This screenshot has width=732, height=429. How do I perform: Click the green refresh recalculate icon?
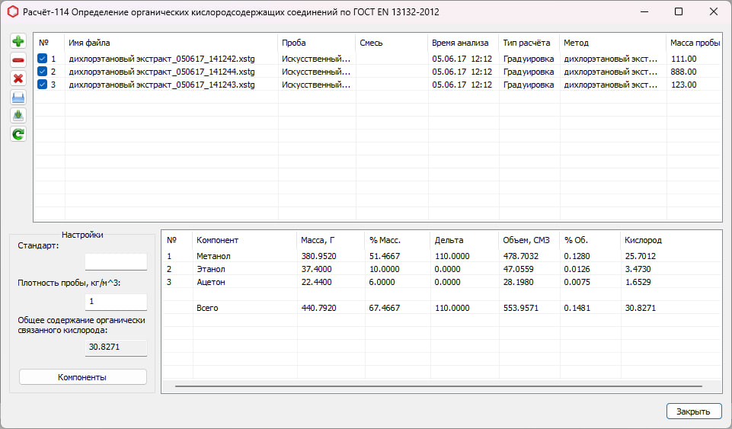(18, 134)
